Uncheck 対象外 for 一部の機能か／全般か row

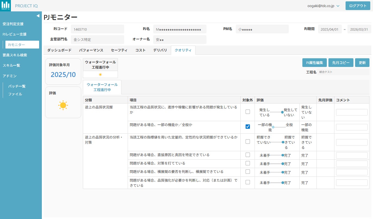(x=248, y=127)
